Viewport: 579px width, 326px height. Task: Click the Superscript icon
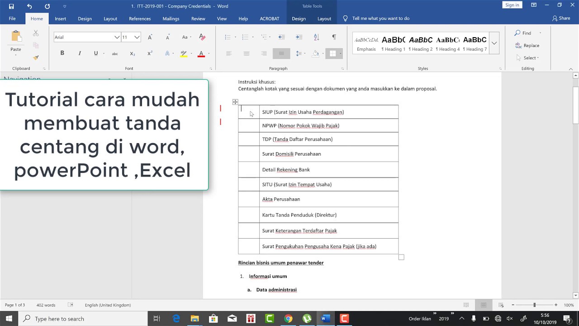(150, 53)
